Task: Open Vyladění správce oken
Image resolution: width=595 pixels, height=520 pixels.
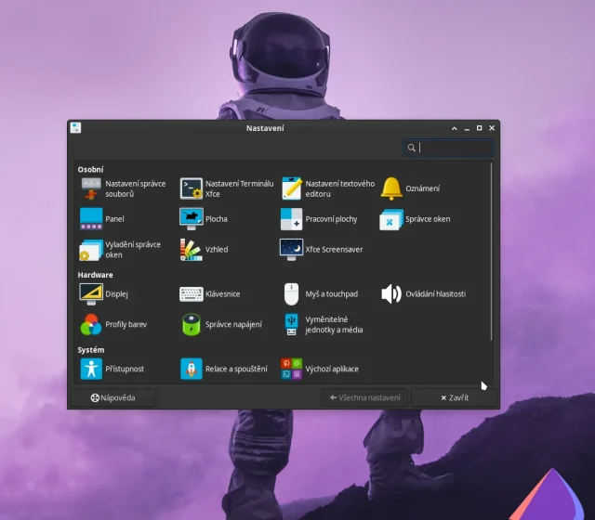Action: [x=91, y=250]
